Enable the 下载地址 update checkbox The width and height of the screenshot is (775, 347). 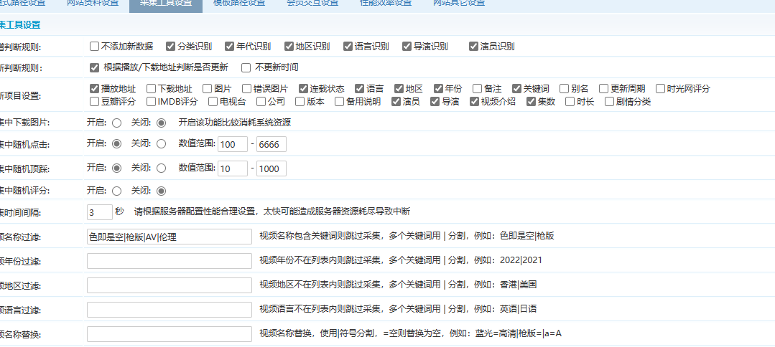click(x=151, y=89)
